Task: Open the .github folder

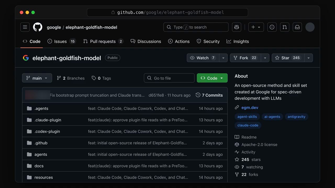Action: coord(41,143)
